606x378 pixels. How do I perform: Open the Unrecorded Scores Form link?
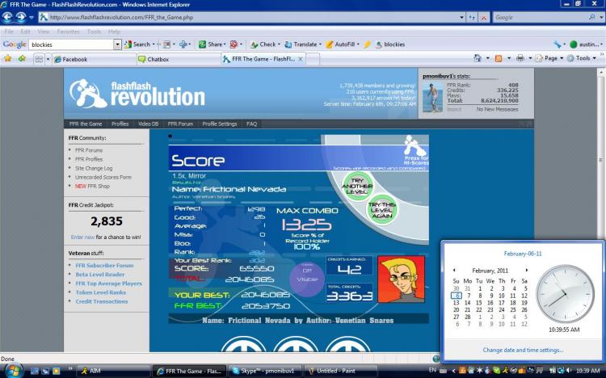pyautogui.click(x=103, y=178)
